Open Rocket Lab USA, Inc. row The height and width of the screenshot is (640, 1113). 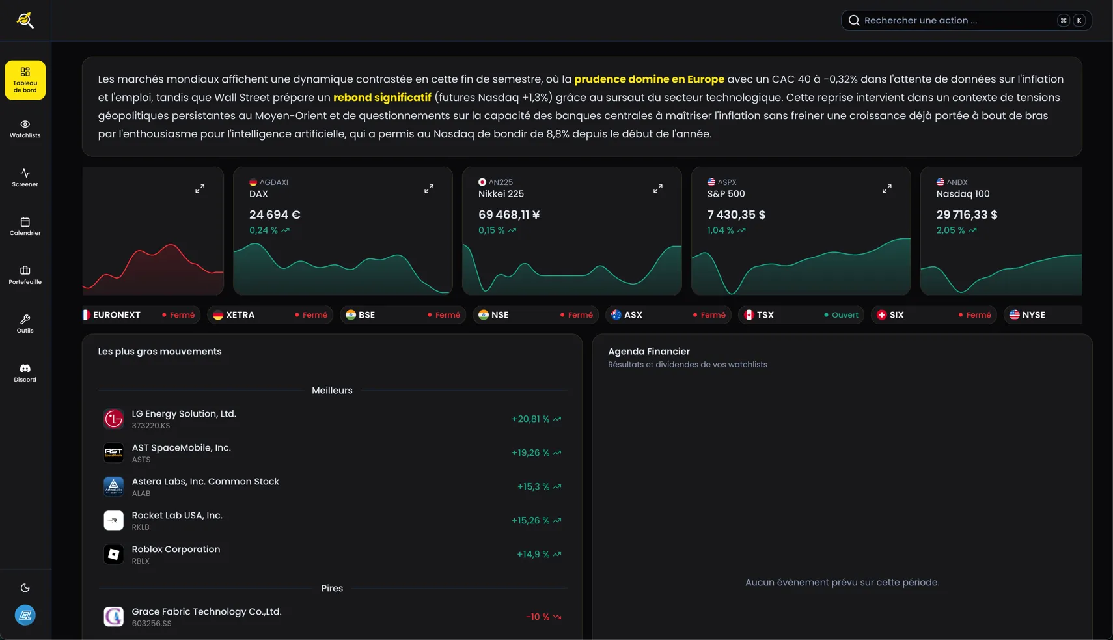332,521
